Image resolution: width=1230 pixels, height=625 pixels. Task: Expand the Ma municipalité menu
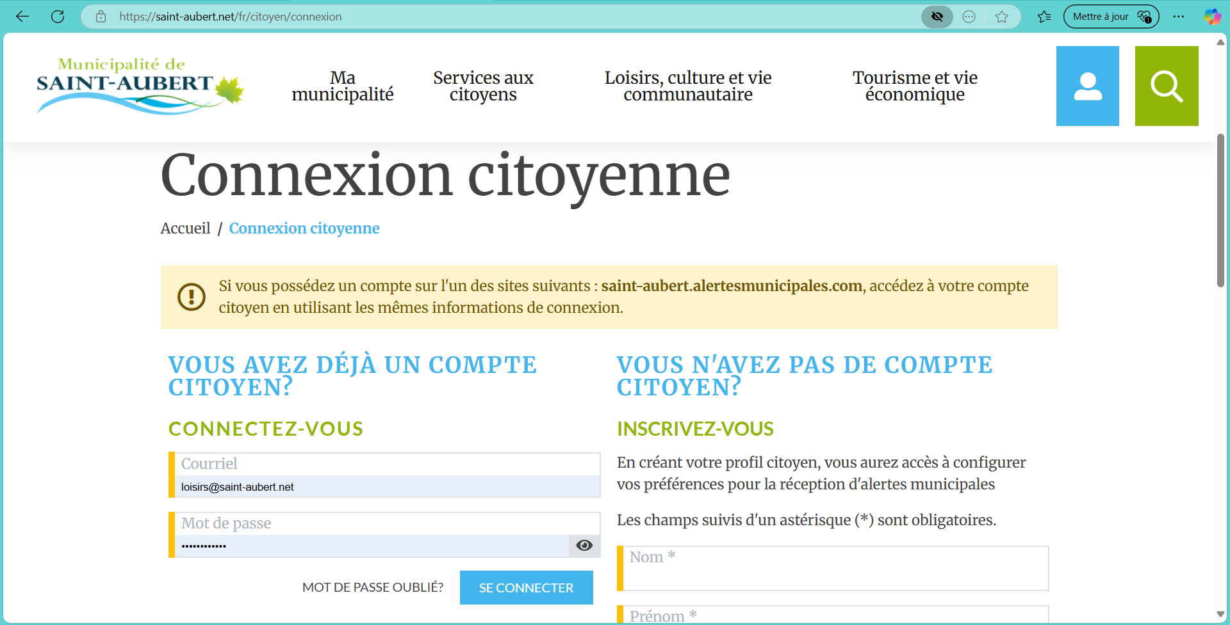342,86
